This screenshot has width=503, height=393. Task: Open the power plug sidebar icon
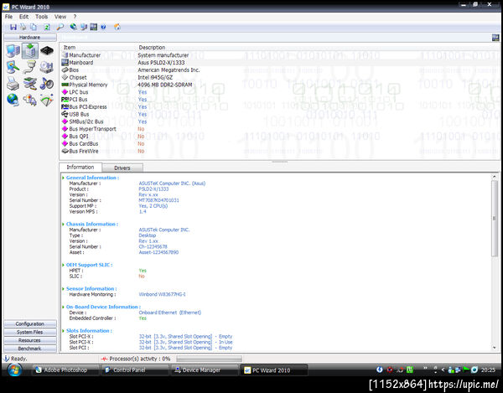pos(30,100)
